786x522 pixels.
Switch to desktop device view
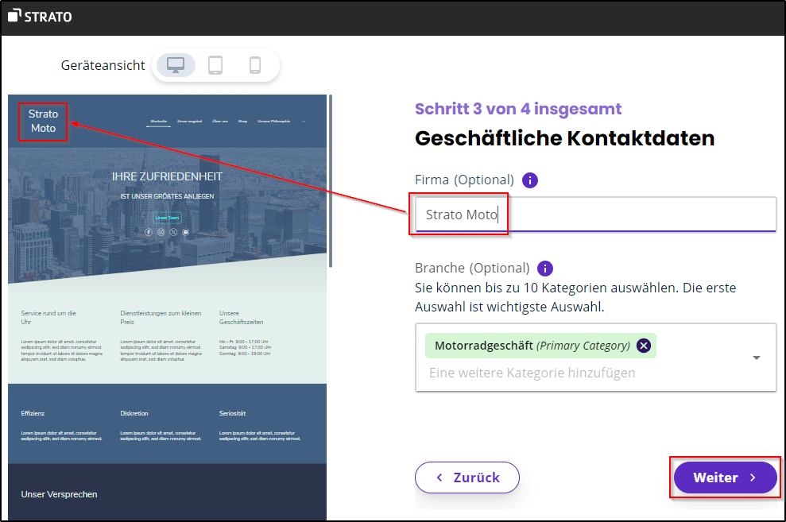tap(175, 65)
